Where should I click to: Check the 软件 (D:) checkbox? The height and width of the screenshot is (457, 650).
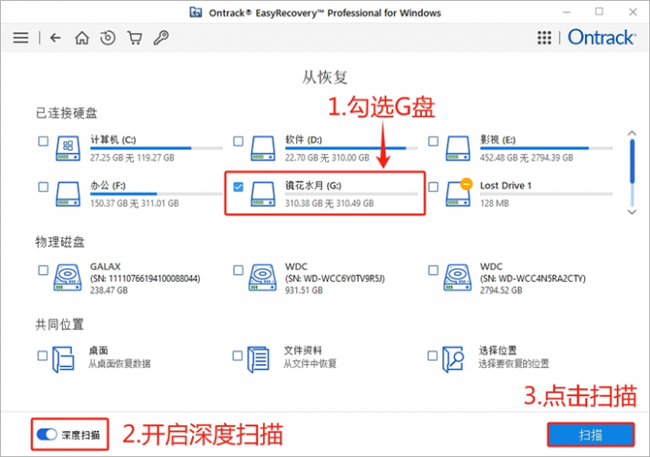tap(238, 141)
